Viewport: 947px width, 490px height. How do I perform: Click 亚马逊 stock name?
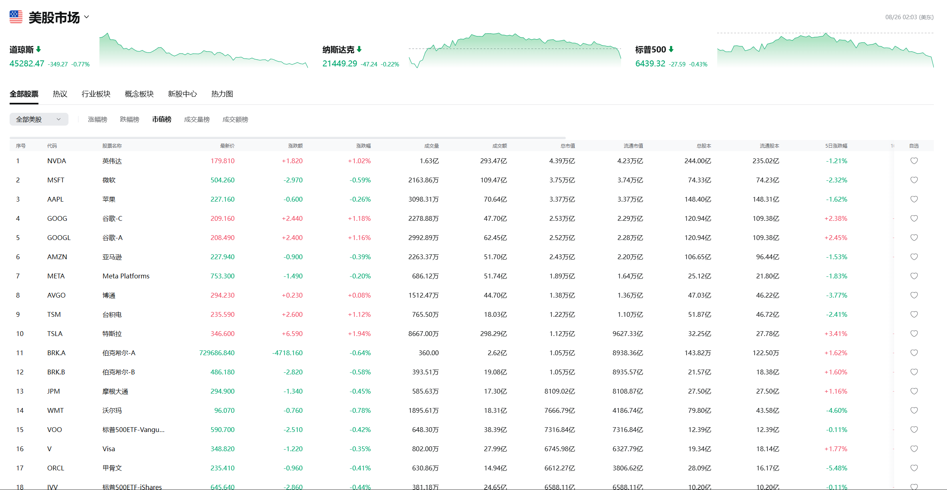point(112,257)
